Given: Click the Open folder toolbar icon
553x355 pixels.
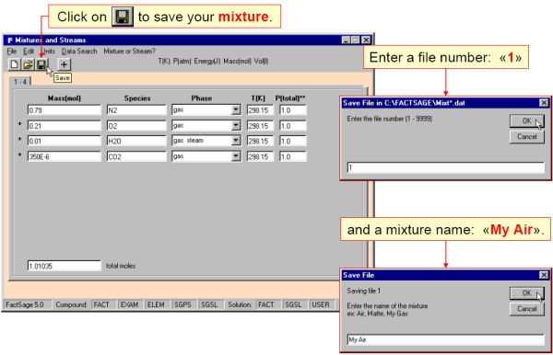Looking at the screenshot, I should coord(28,64).
